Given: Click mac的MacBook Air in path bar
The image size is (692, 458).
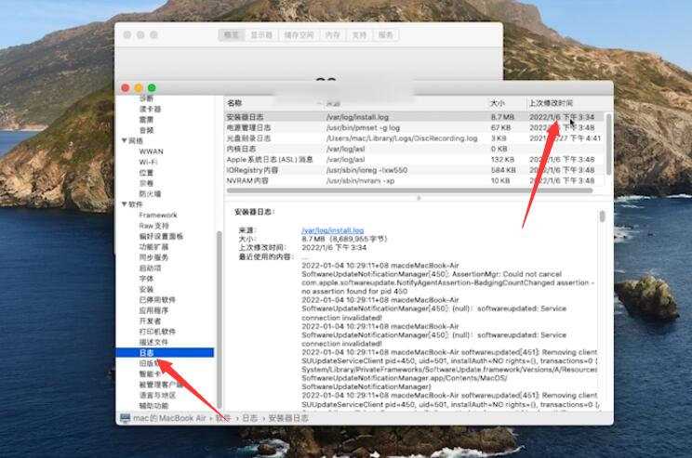Looking at the screenshot, I should (x=169, y=418).
